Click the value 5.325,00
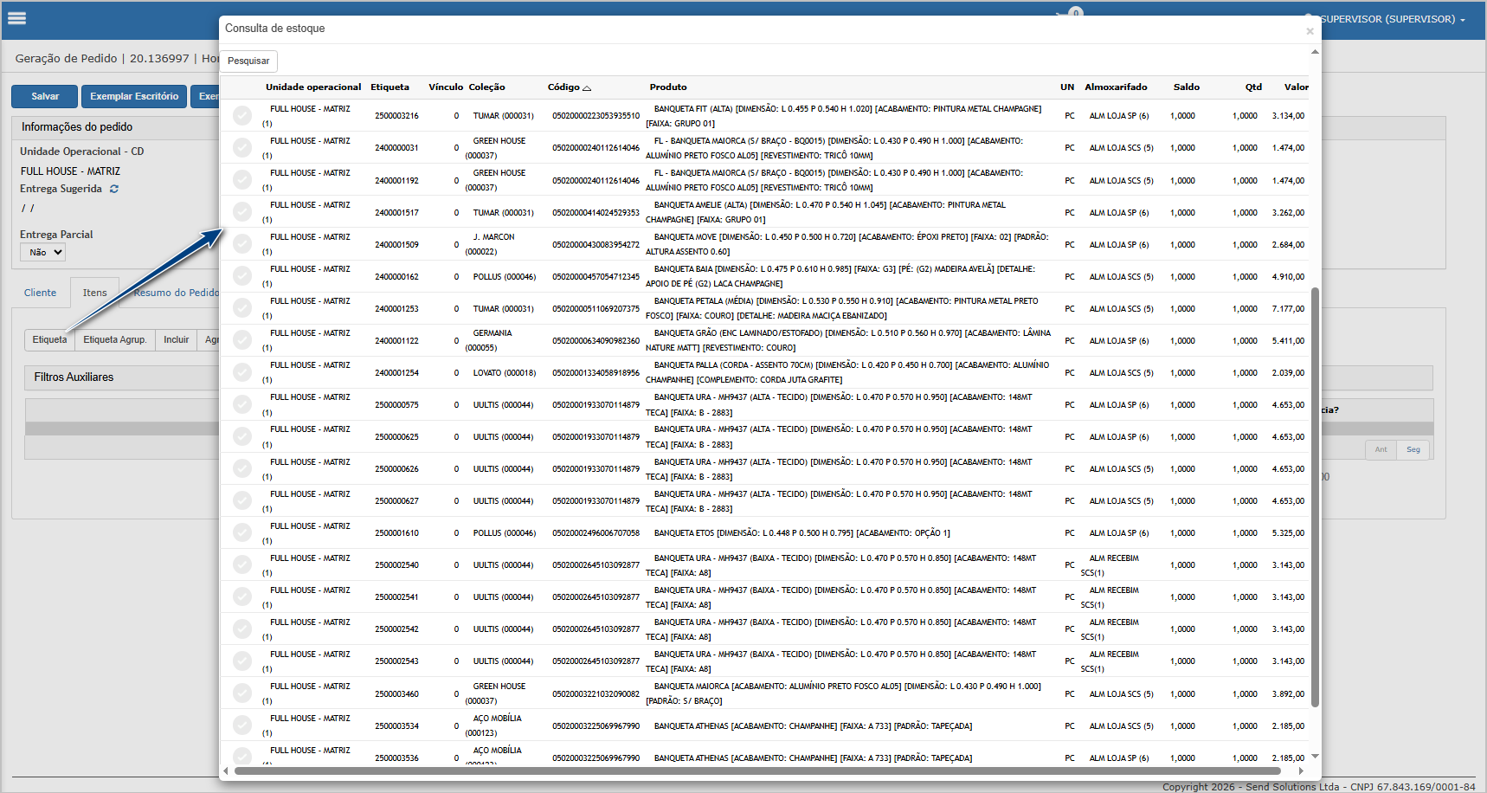Viewport: 1487px width, 793px height. tap(1288, 533)
